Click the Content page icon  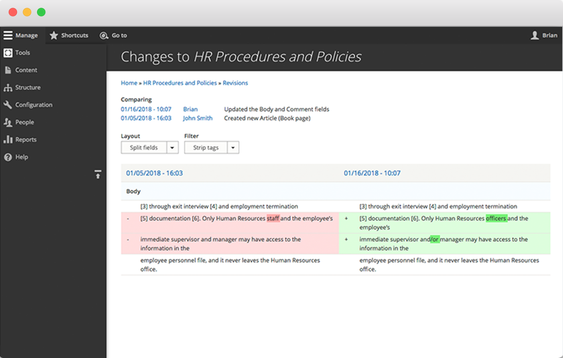(x=8, y=70)
